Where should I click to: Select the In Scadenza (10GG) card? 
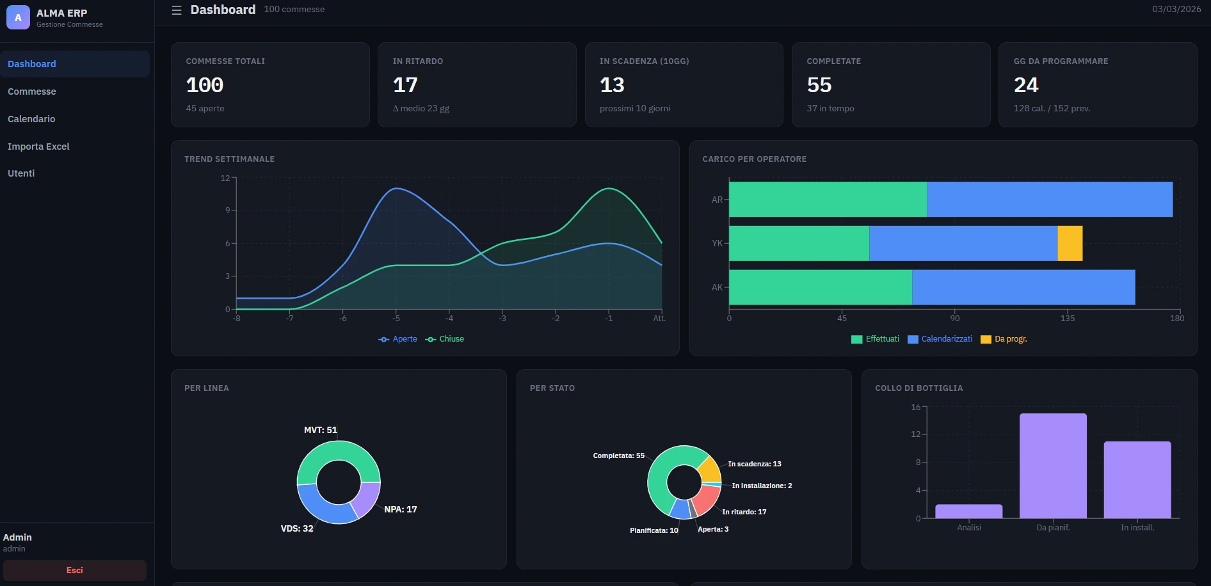(x=684, y=84)
